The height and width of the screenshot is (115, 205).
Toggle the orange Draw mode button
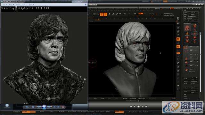coord(105,14)
